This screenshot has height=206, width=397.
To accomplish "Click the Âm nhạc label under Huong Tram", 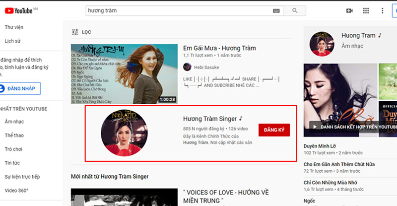I will [x=352, y=46].
